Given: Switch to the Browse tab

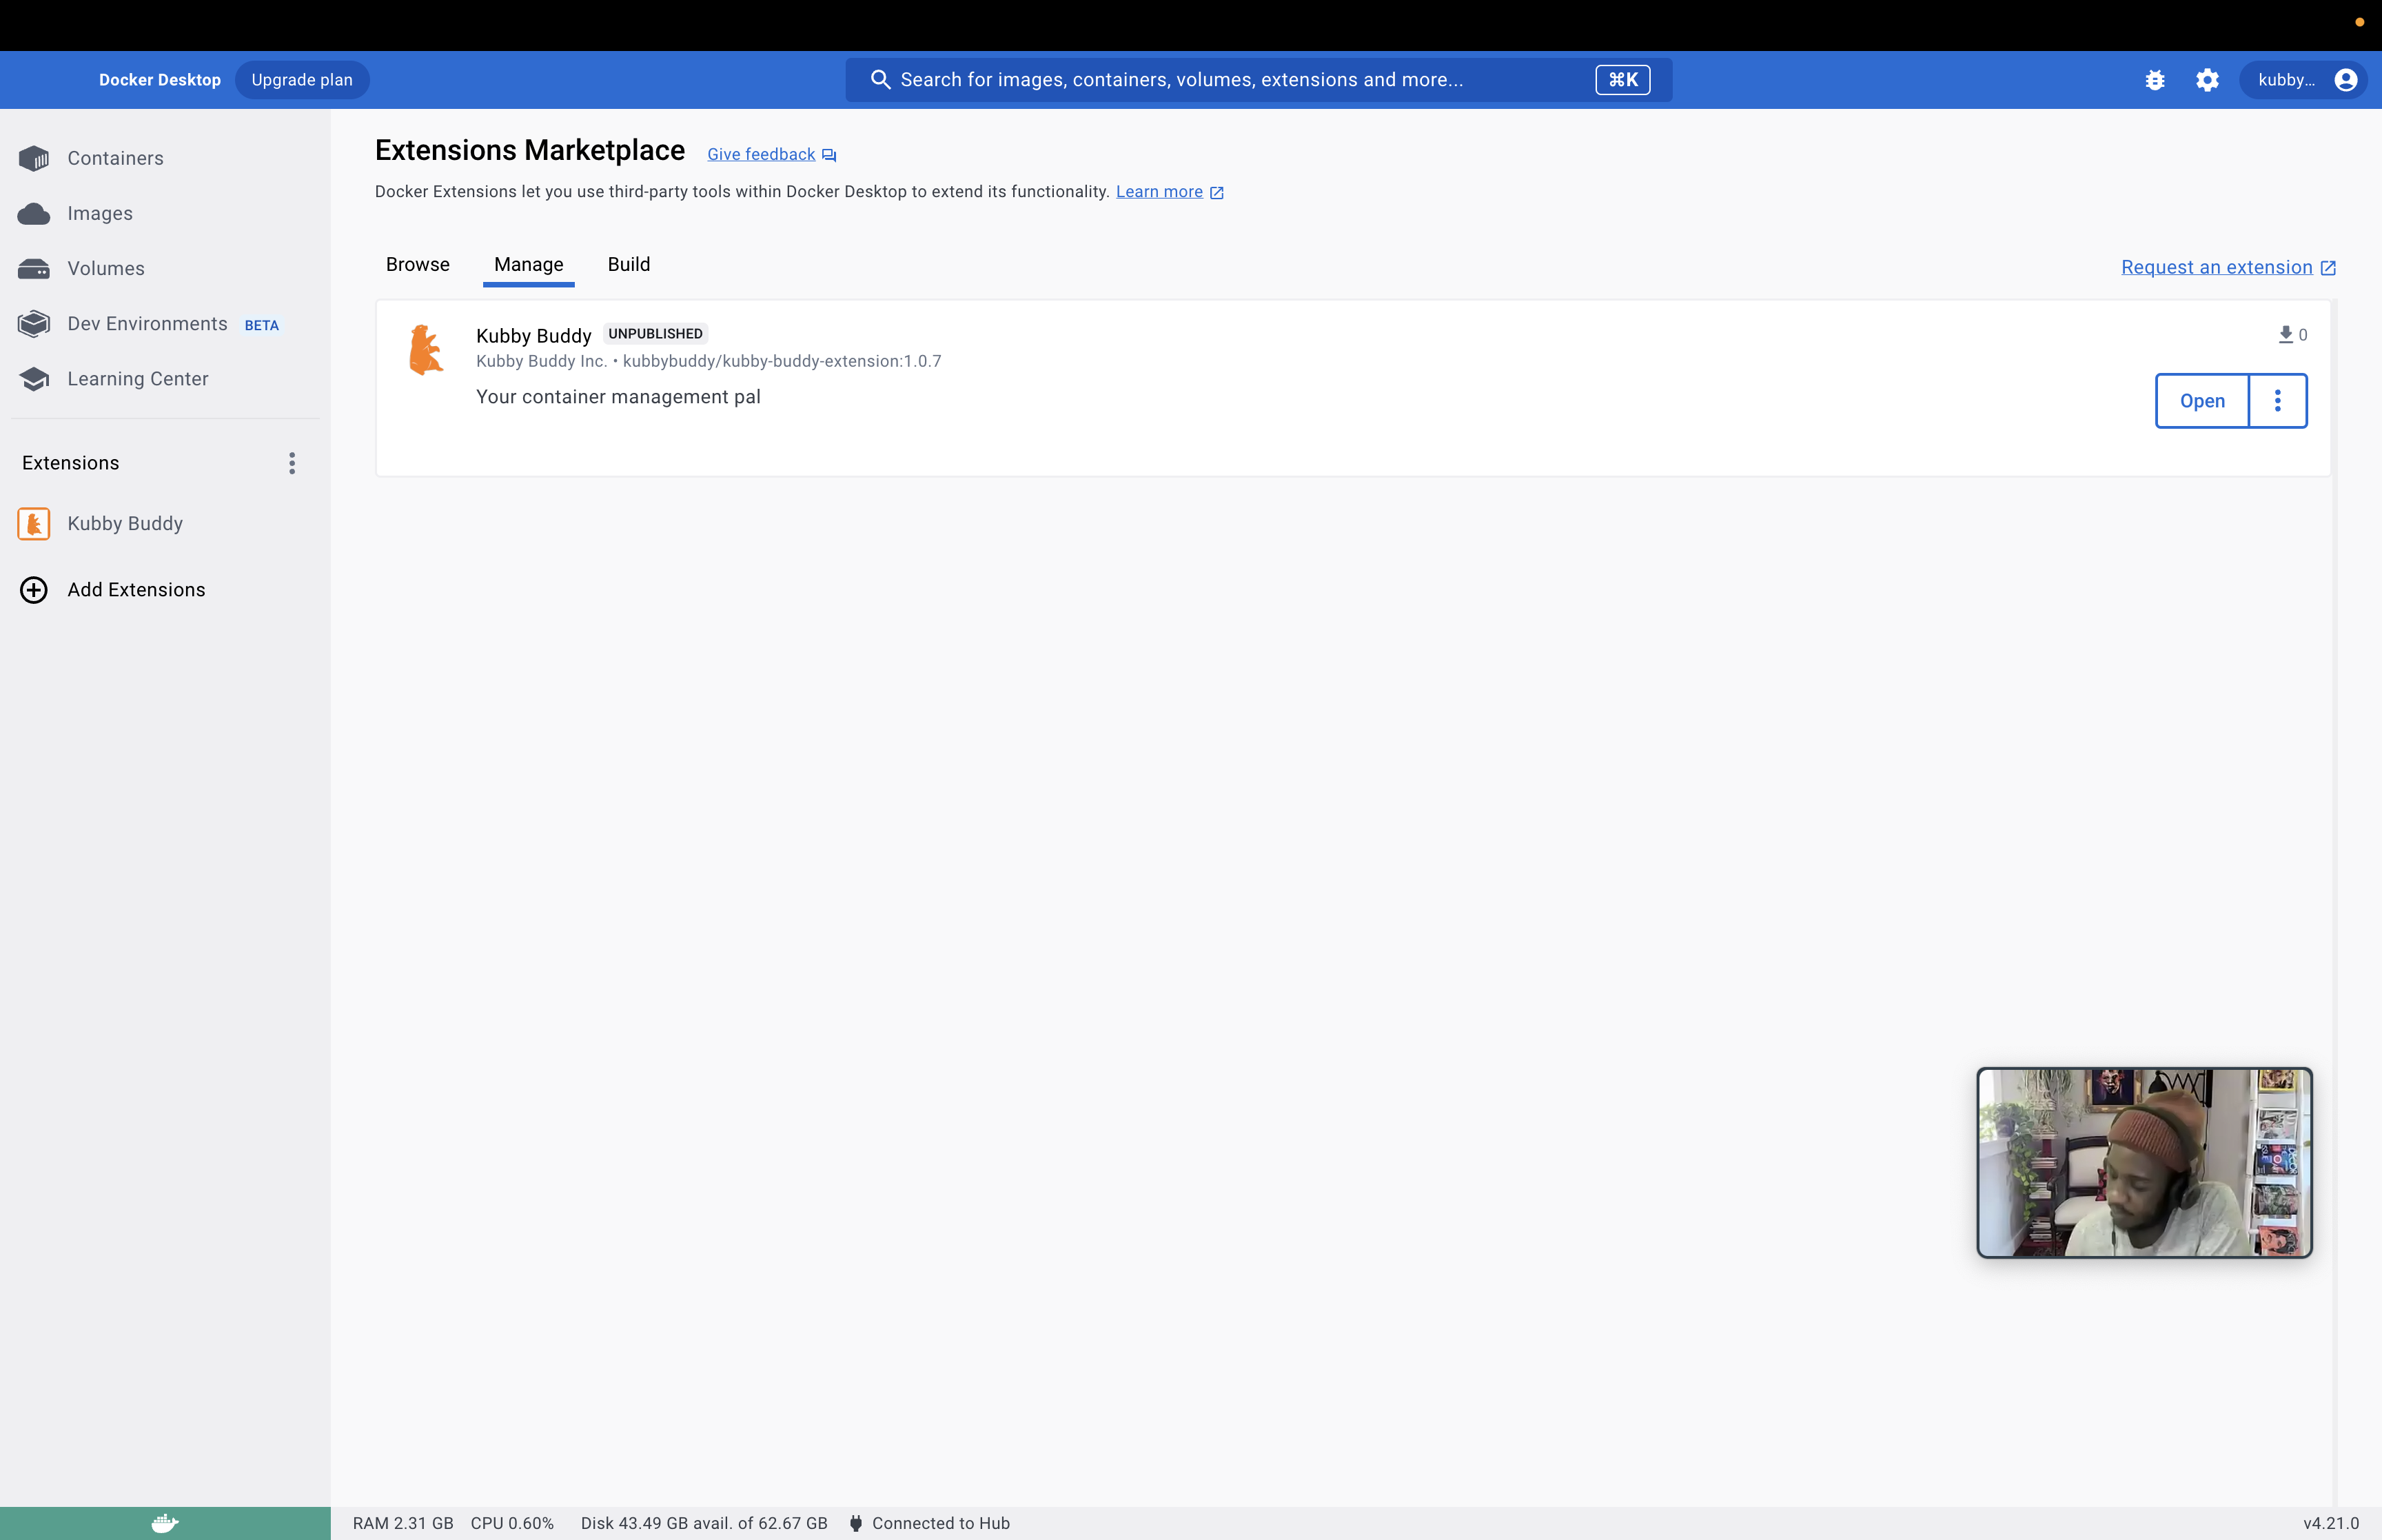Looking at the screenshot, I should click(418, 264).
